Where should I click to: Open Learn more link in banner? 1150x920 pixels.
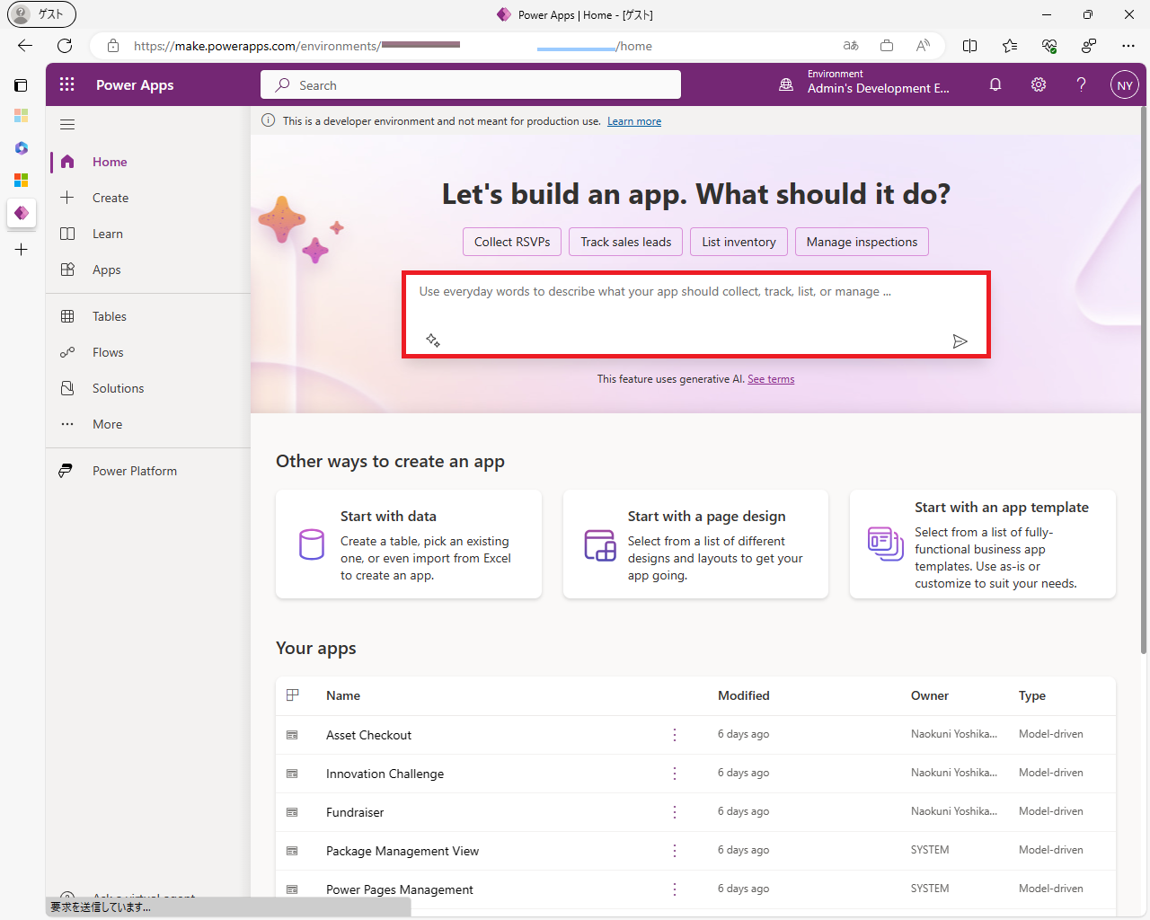coord(634,121)
